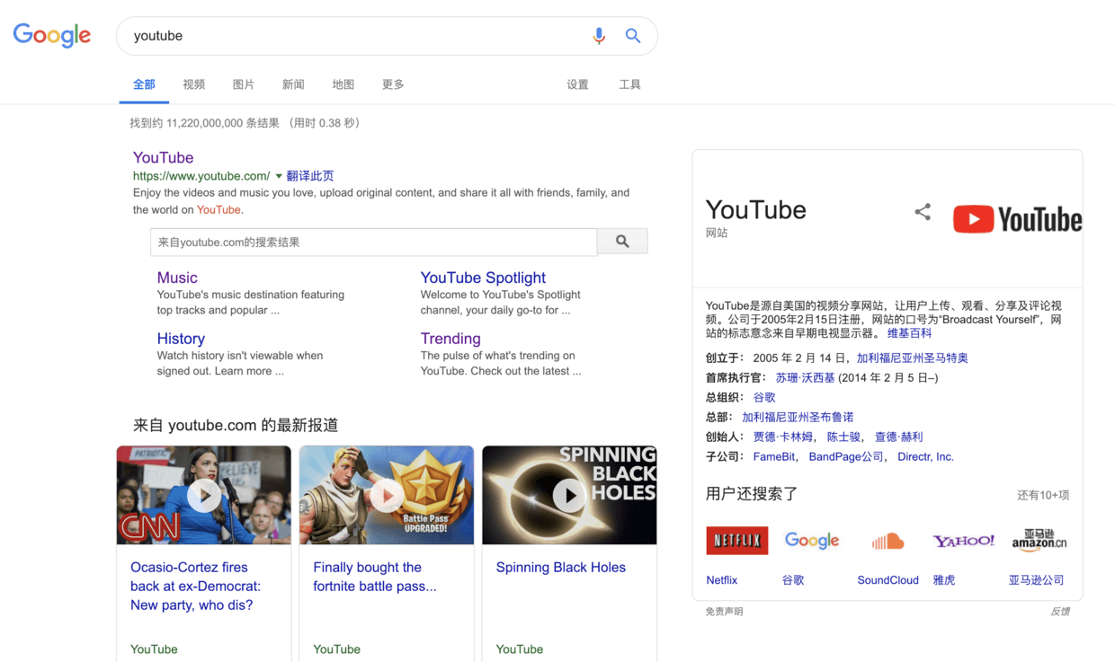The width and height of the screenshot is (1115, 662).
Task: Expand 还有10+项 related searches
Action: (x=1042, y=495)
